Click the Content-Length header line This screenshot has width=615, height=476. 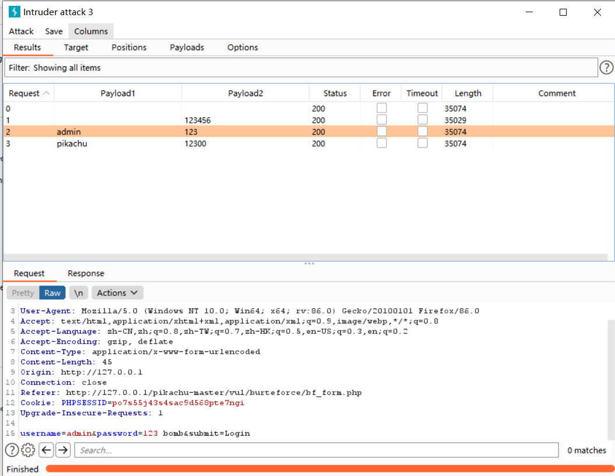click(66, 362)
